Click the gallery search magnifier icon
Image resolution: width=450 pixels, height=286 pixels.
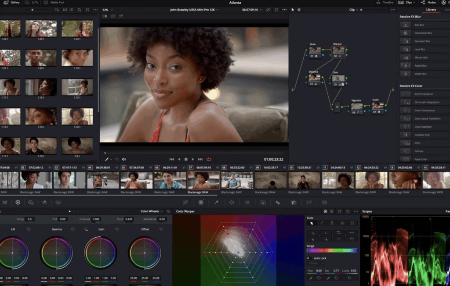79,10
